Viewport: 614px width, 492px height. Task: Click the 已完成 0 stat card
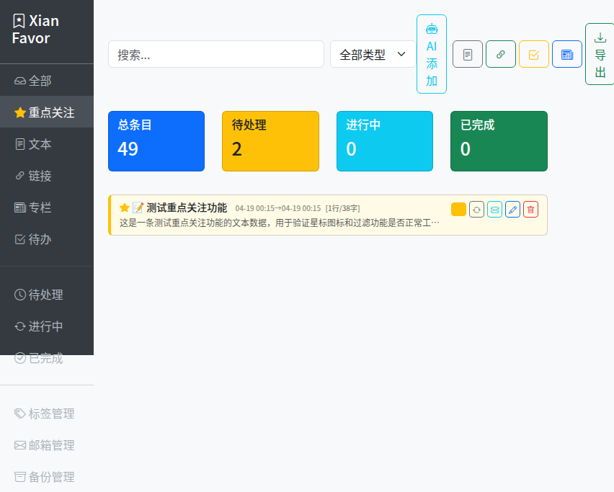point(499,141)
